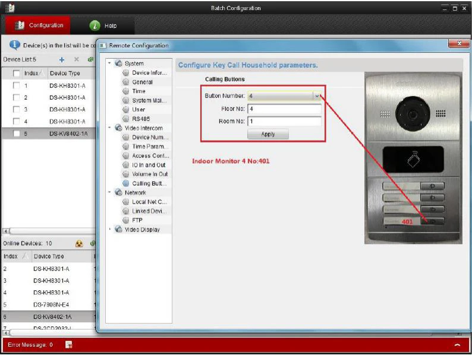
Task: Check the box for device index 2
Action: tap(16, 97)
